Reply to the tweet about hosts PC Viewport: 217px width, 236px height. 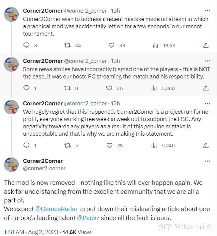[x=27, y=88]
